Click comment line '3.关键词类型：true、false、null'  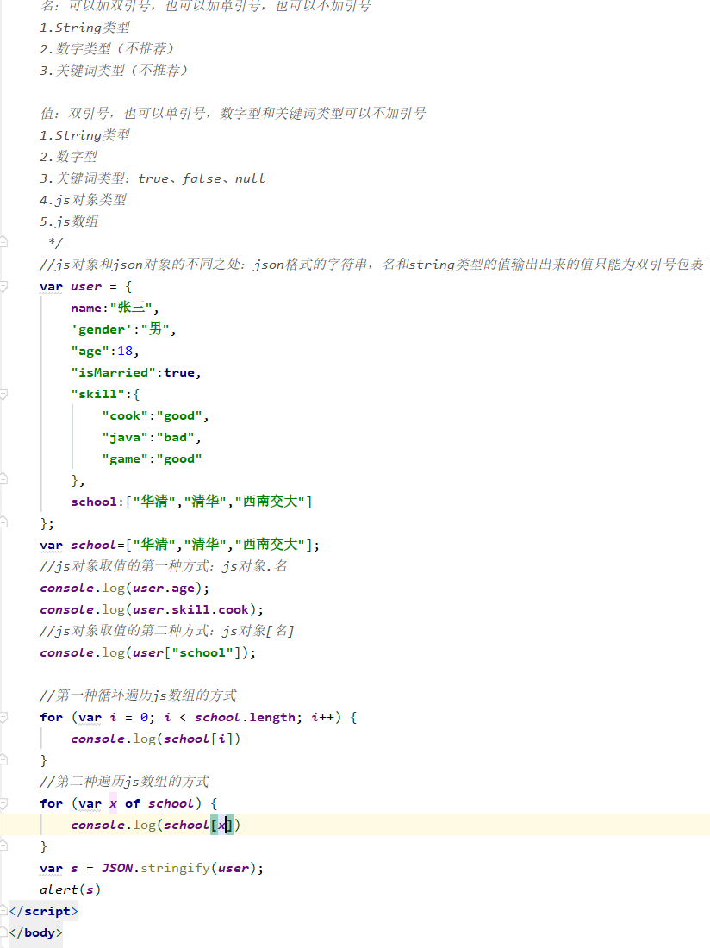(153, 178)
